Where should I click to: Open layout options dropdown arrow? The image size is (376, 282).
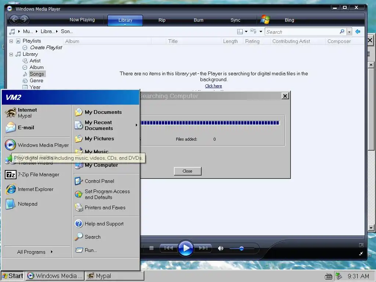pos(246,32)
